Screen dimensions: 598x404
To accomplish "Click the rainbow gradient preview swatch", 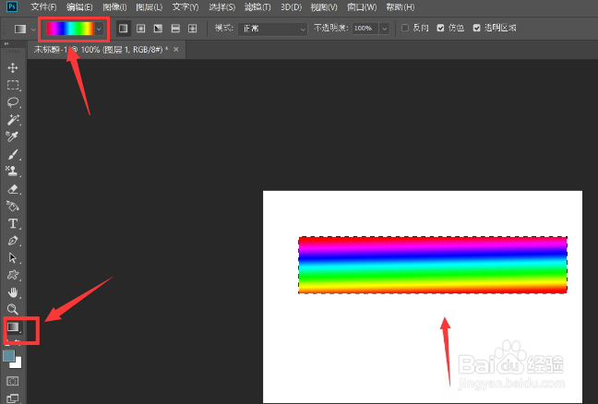I will (x=70, y=29).
